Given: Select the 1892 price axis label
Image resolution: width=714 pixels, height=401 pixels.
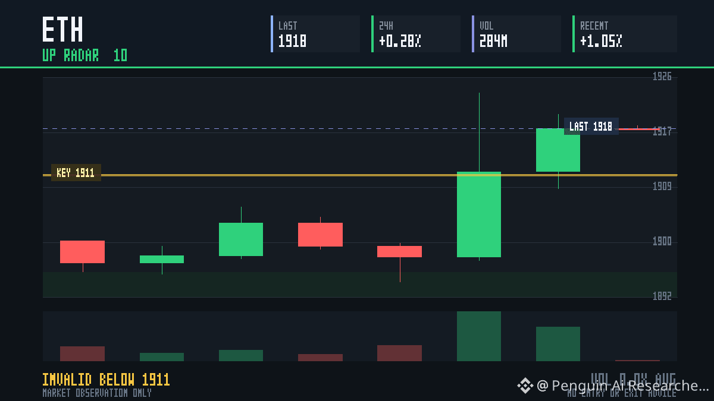Looking at the screenshot, I should pos(662,296).
